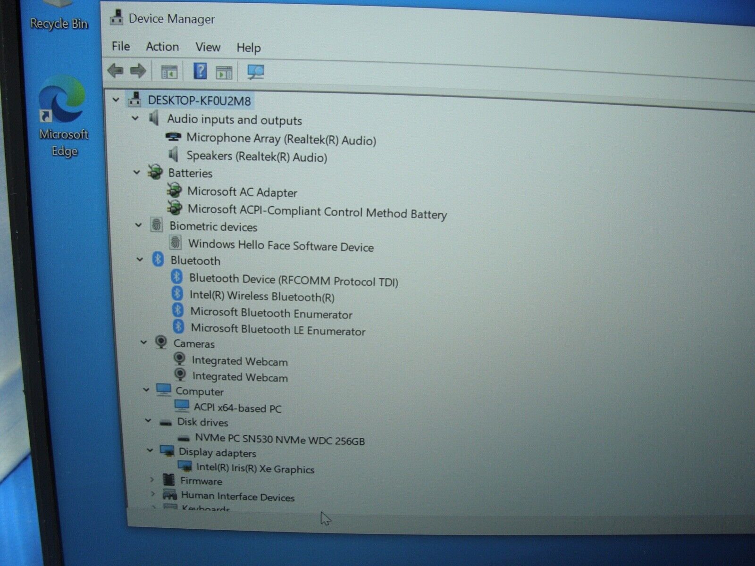755x566 pixels.
Task: Select the first Integrated Webcam entry
Action: tap(240, 361)
